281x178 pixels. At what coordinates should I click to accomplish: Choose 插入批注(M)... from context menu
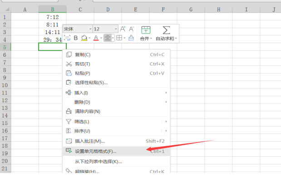pyautogui.click(x=116, y=141)
